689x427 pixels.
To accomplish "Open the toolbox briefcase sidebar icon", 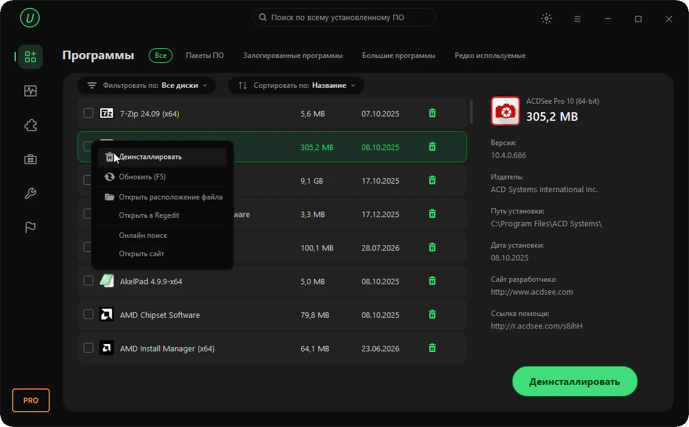I will click(x=30, y=159).
